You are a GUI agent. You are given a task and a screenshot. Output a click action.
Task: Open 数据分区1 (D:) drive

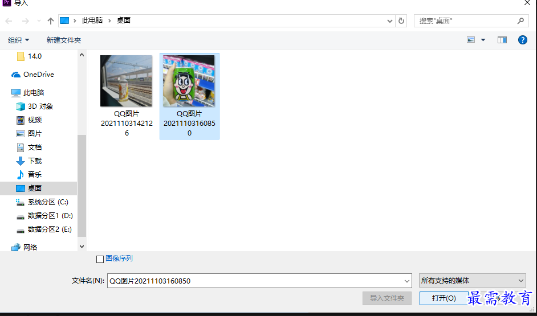click(44, 216)
